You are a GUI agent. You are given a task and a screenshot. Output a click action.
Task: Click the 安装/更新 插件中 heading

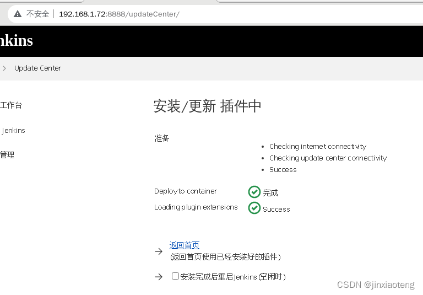(x=207, y=106)
